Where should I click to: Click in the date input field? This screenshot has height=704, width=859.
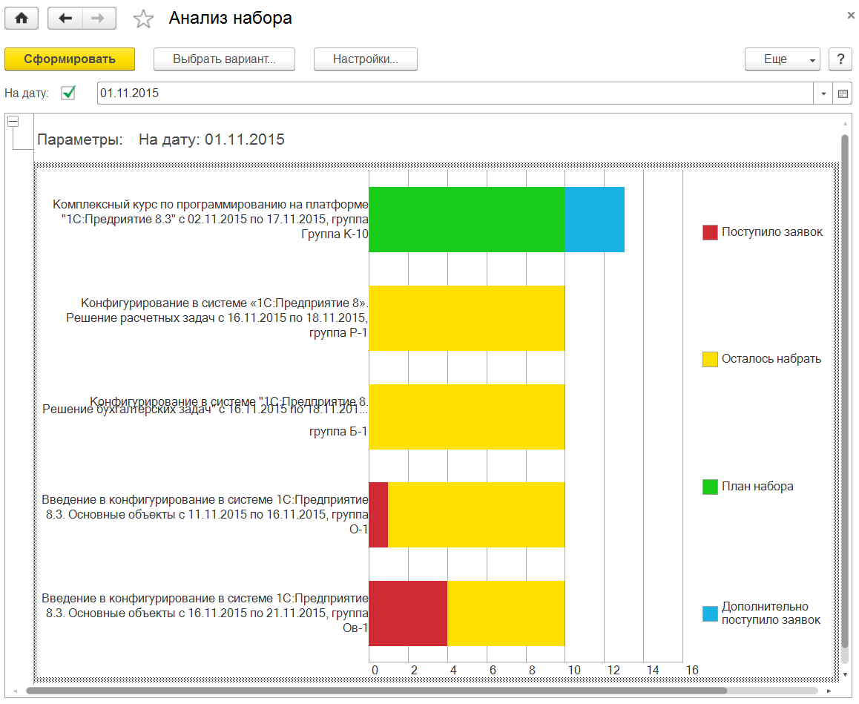click(445, 93)
